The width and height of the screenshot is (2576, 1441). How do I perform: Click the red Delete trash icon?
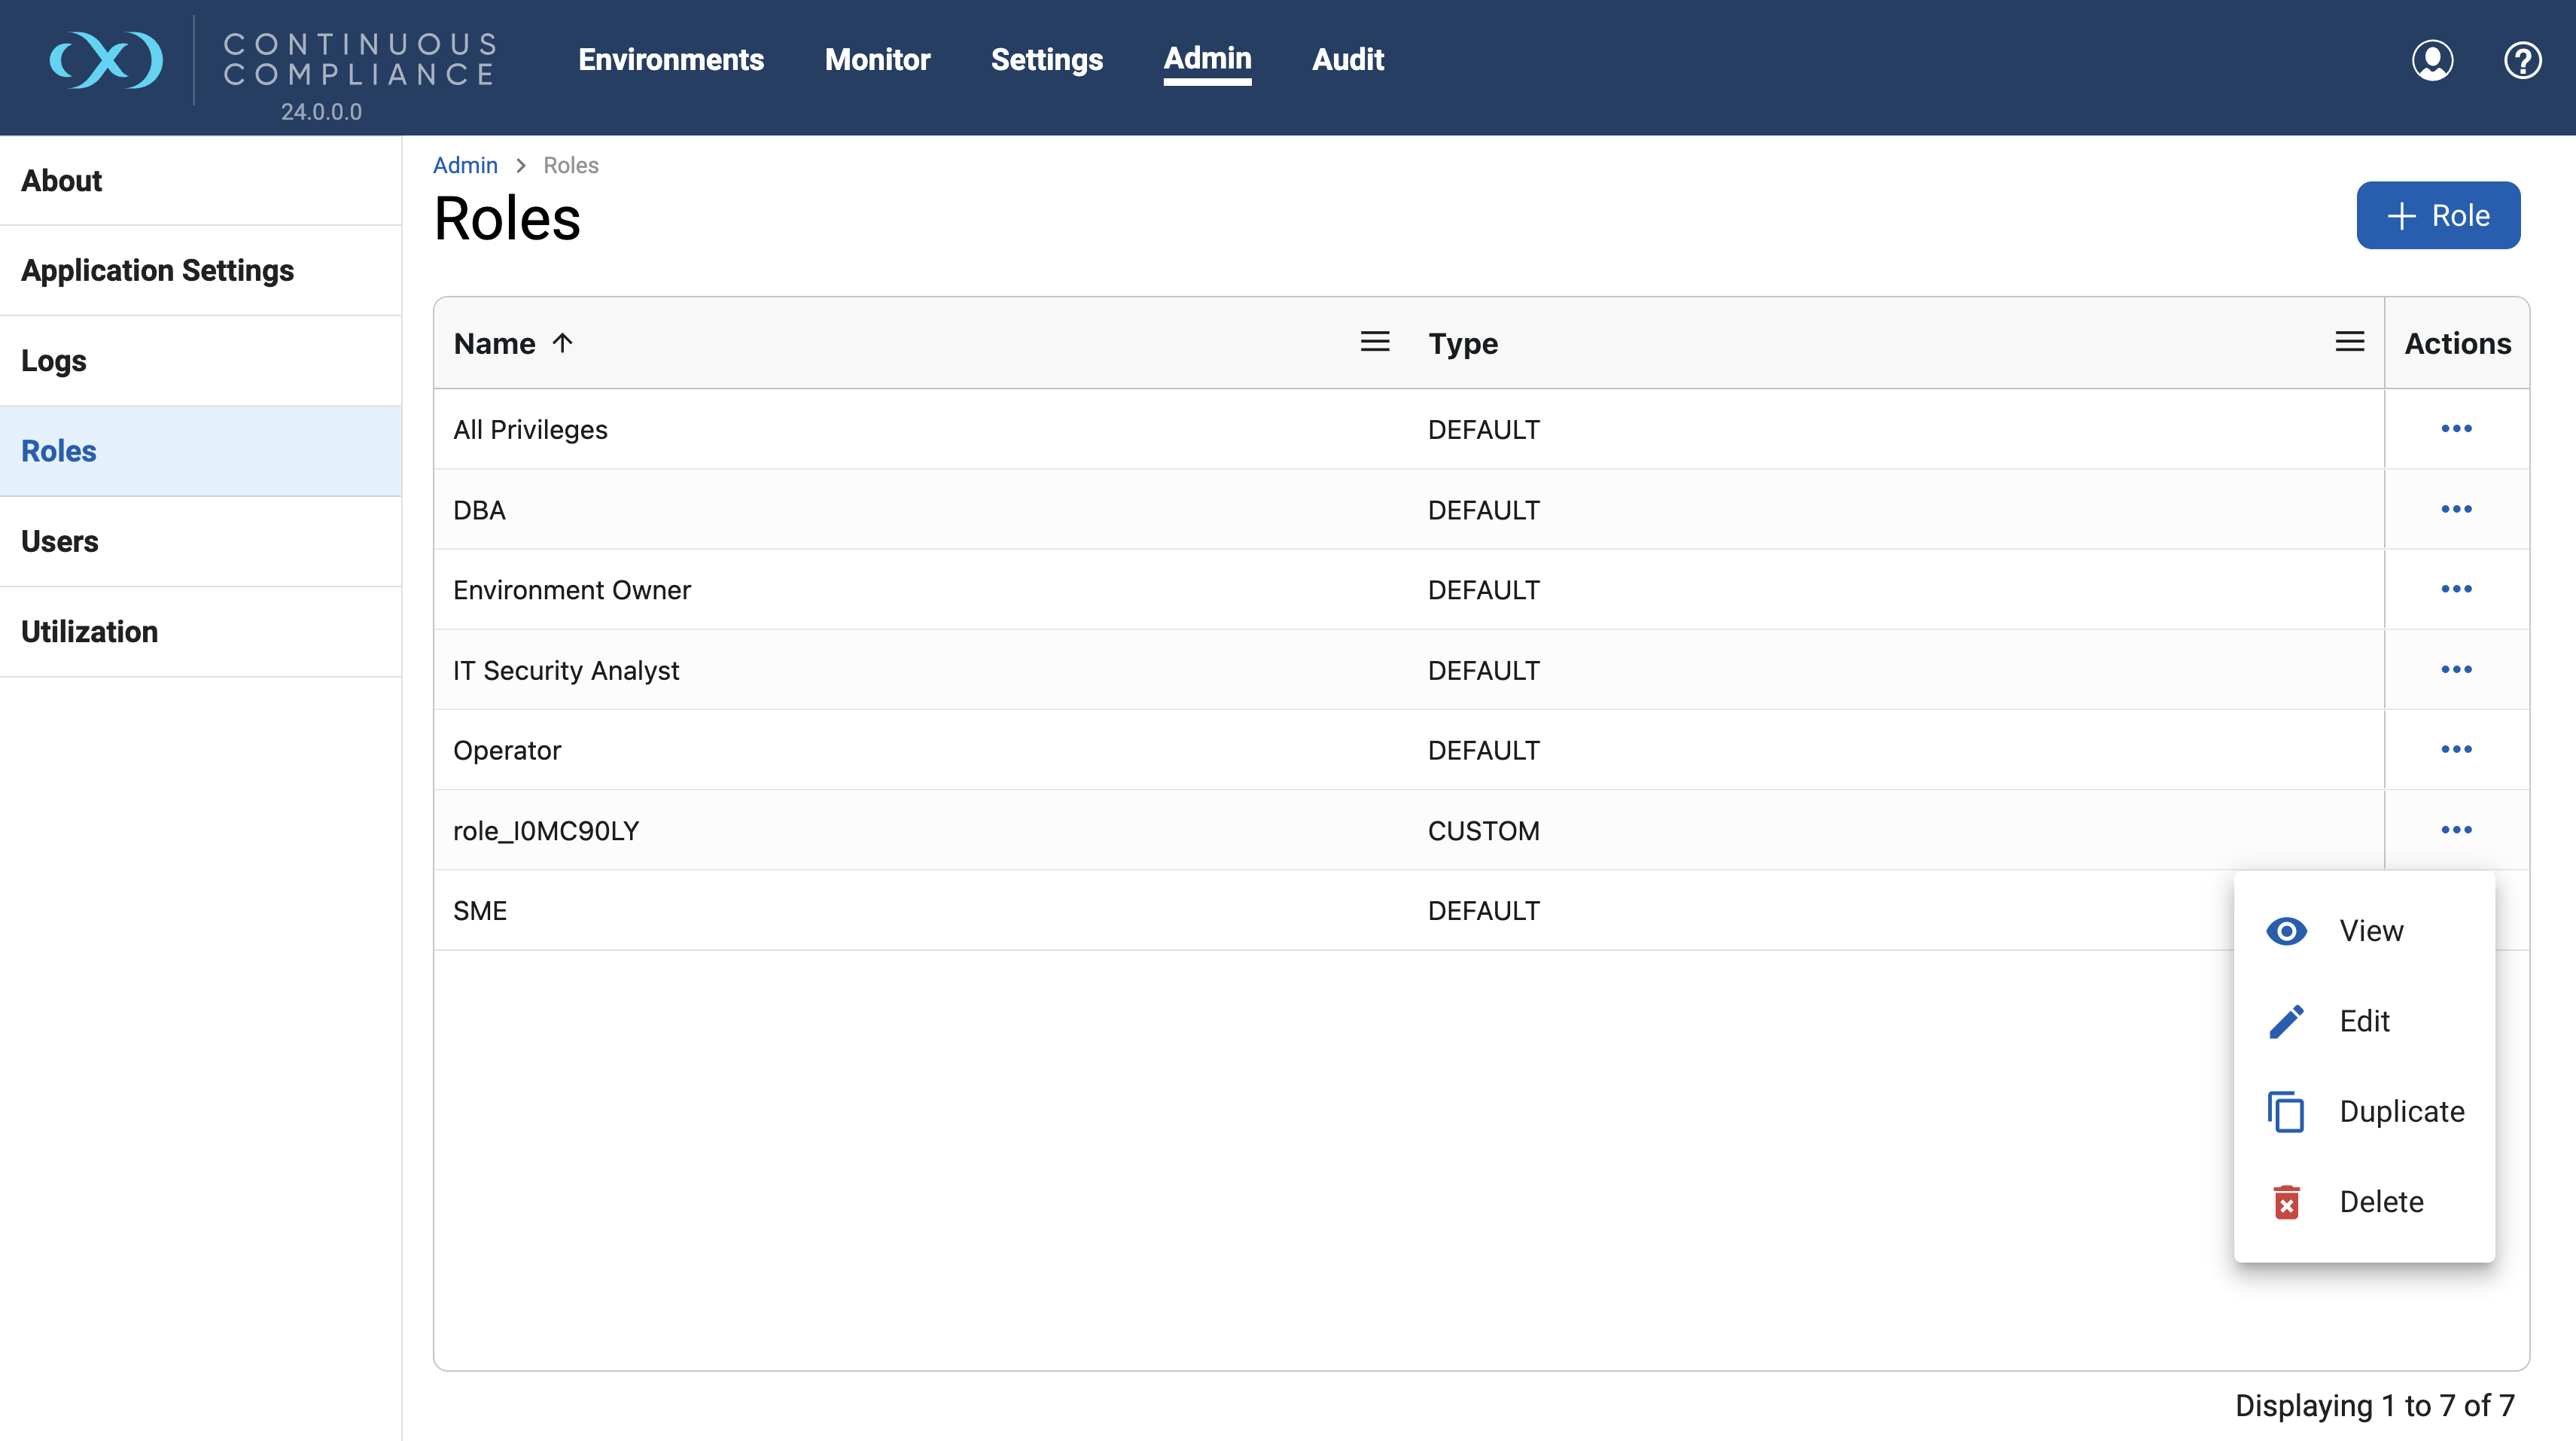click(2288, 1201)
